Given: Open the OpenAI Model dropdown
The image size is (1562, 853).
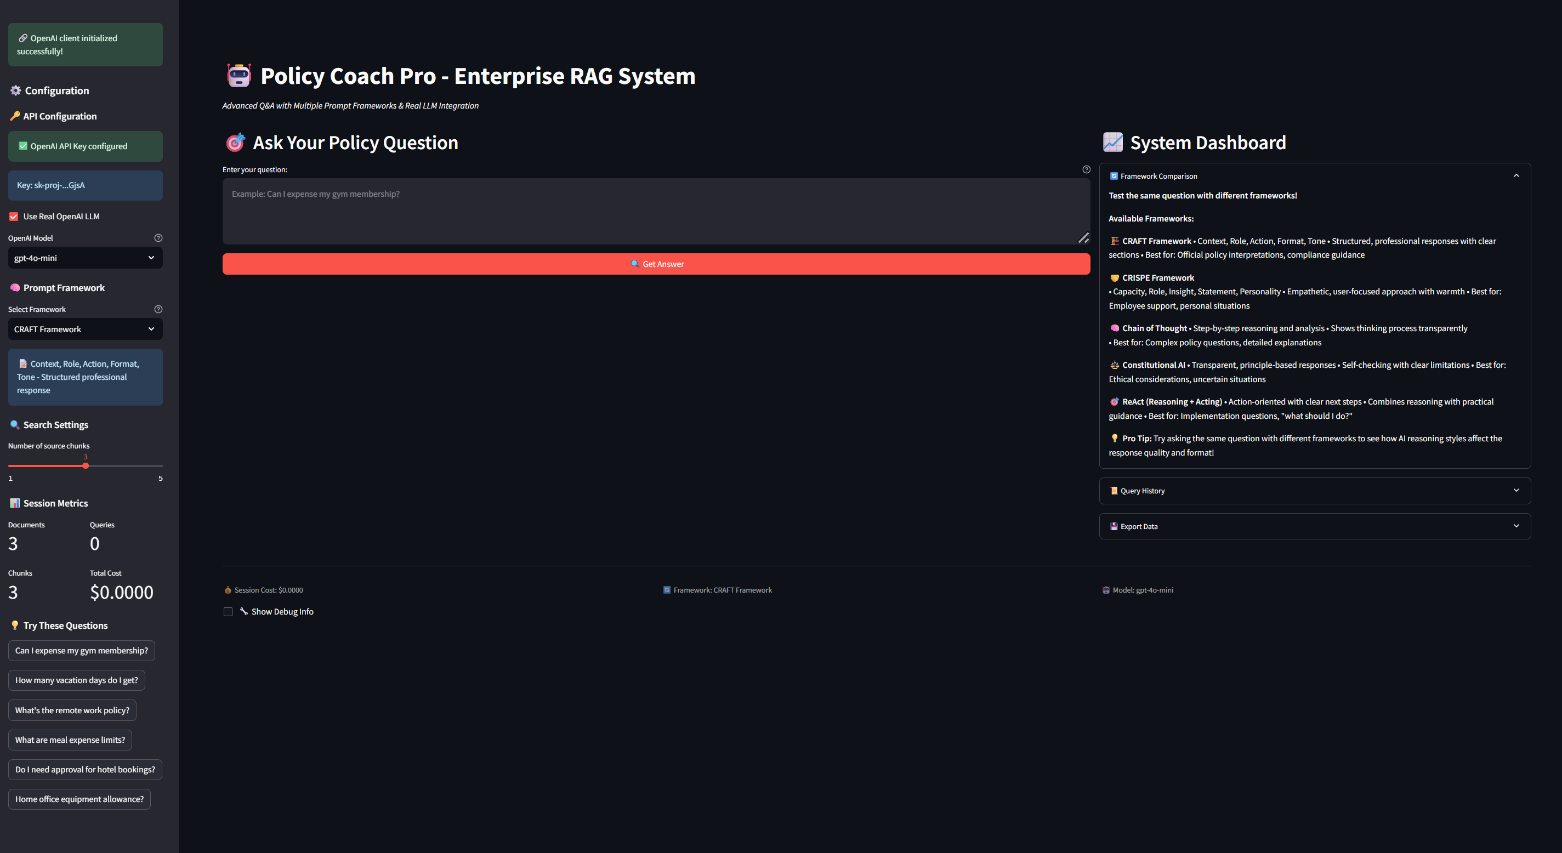Looking at the screenshot, I should [x=85, y=258].
